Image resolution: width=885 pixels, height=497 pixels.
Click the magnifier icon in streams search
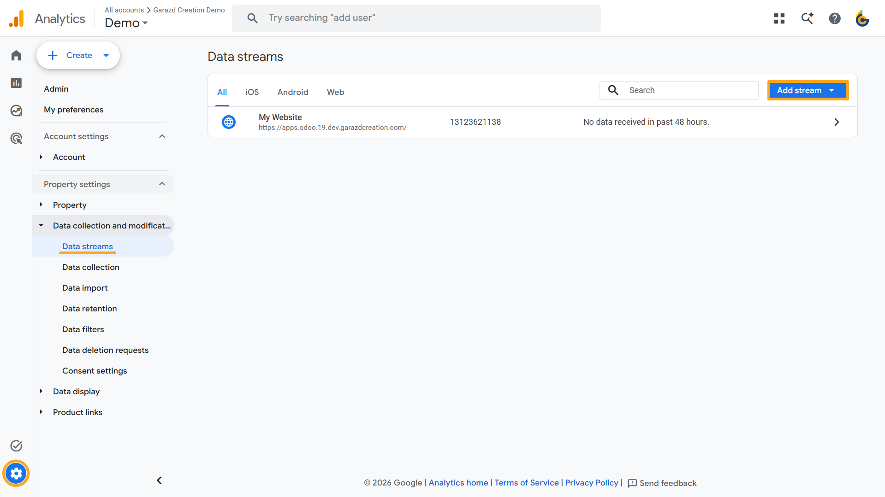tap(613, 90)
